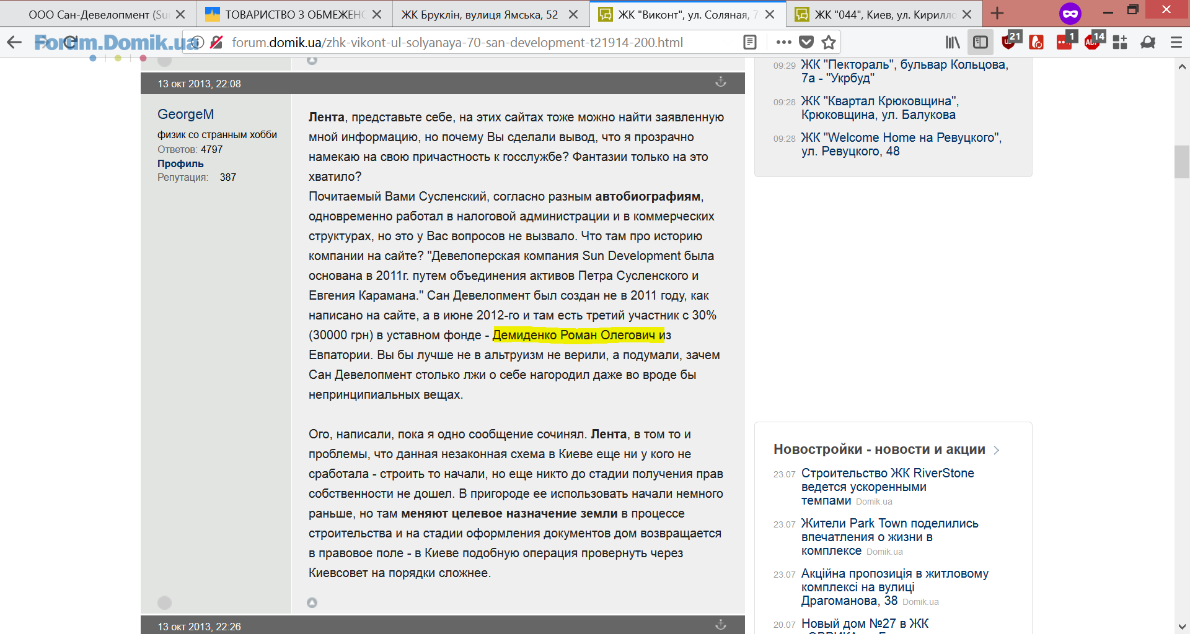The width and height of the screenshot is (1190, 634).
Task: Reload the page with the refresh button
Action: 69,42
